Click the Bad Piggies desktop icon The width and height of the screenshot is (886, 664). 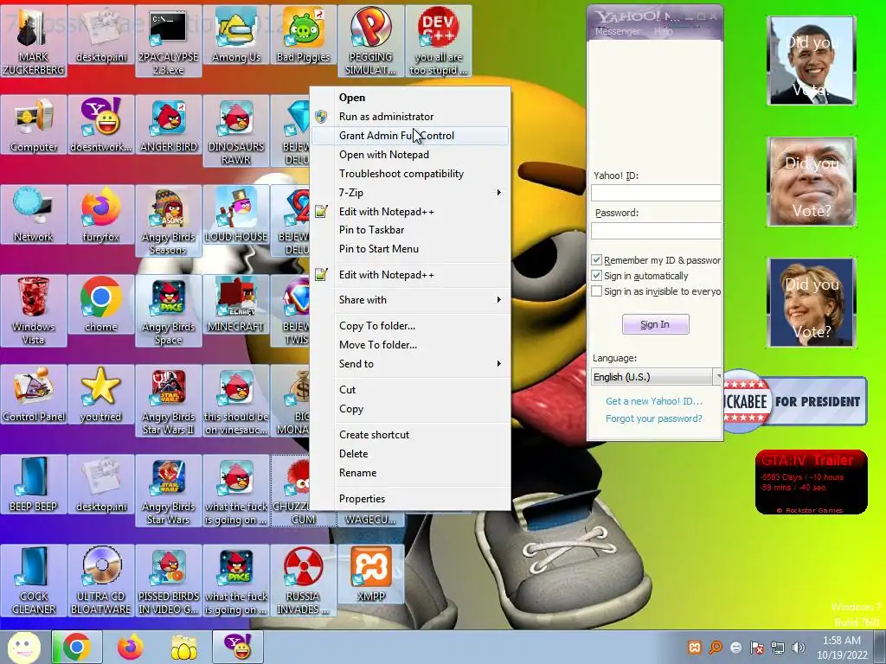304,35
